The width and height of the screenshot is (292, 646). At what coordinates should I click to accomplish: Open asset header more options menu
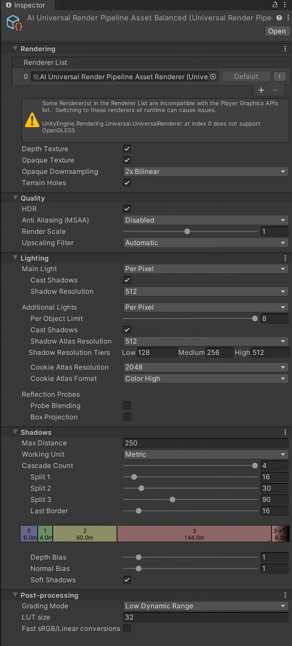(288, 18)
